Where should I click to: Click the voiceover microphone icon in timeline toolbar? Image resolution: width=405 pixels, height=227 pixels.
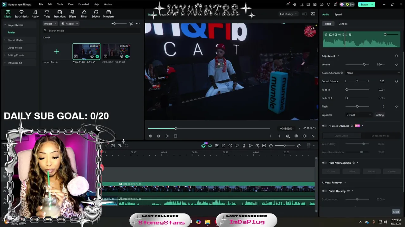pos(244,146)
